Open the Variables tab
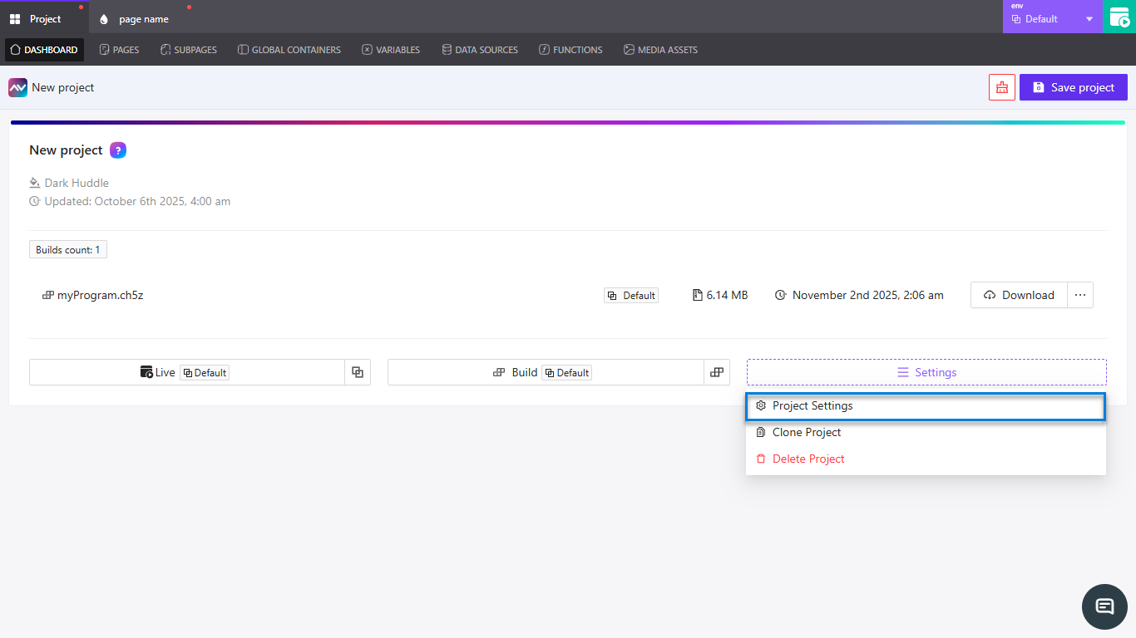The image size is (1136, 638). click(x=390, y=50)
